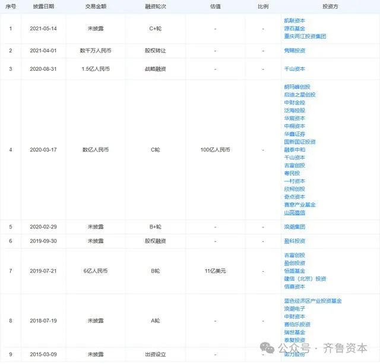Open the 朗玛峰创投 investor link
This screenshot has width=380, height=364.
click(297, 87)
